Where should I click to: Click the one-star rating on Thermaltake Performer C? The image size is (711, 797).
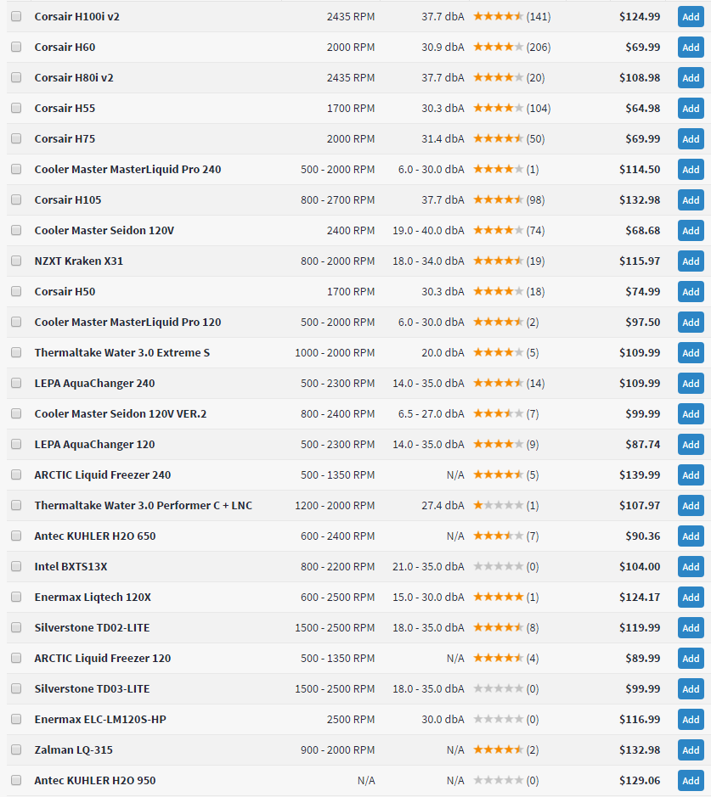(x=498, y=505)
